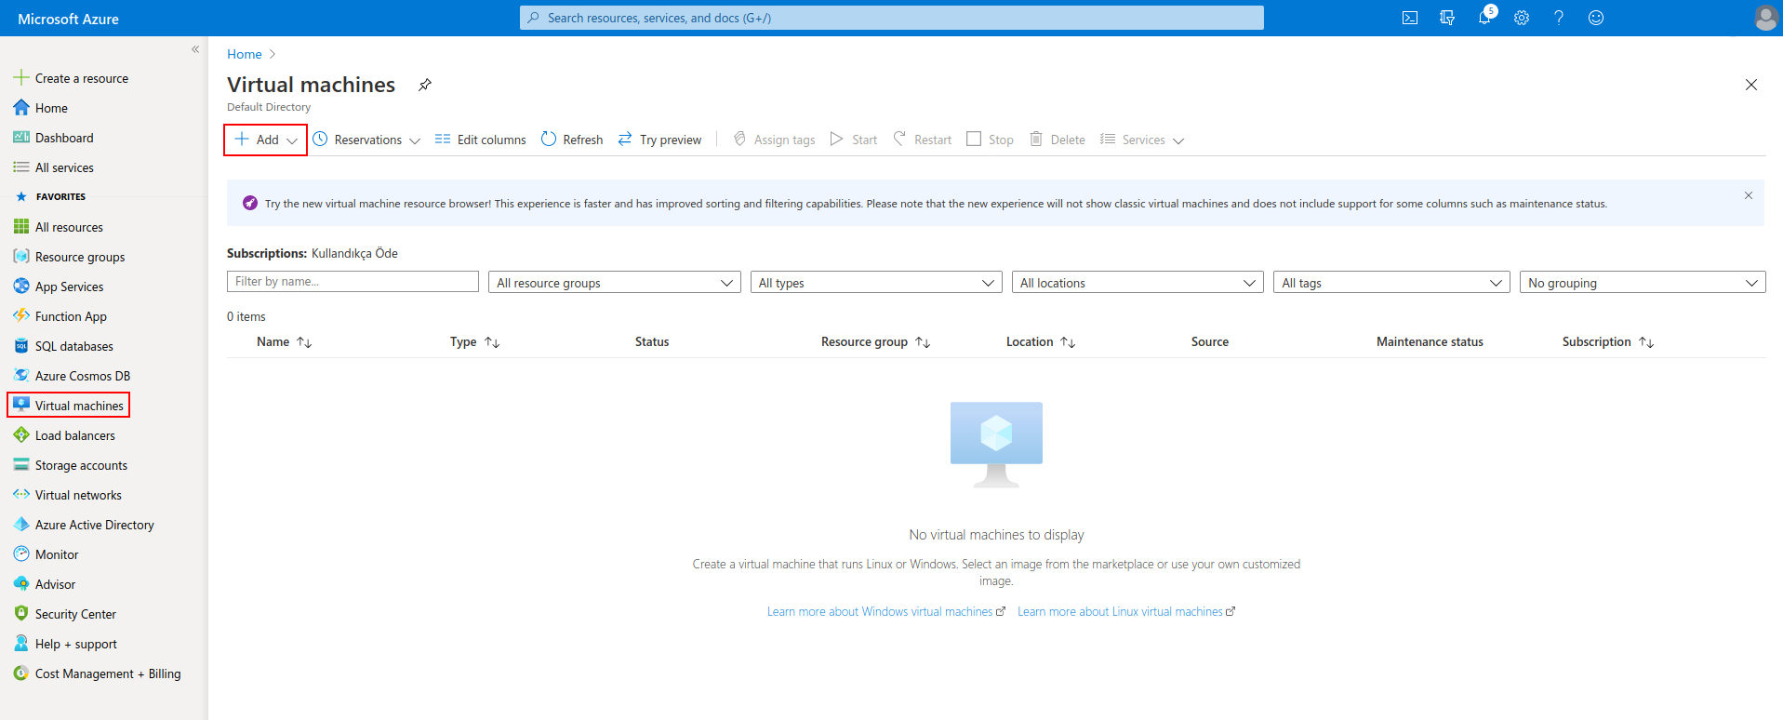Click the Monitor icon in sidebar

[x=21, y=554]
